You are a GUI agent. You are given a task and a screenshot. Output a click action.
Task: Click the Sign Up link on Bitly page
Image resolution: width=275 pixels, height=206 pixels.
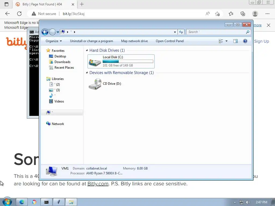[262, 41]
